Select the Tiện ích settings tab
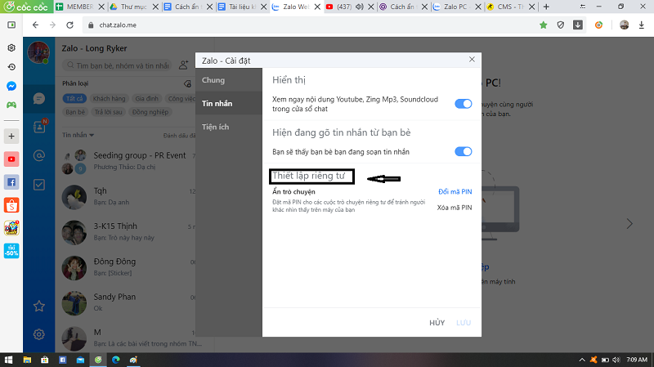The width and height of the screenshot is (654, 367). click(229, 127)
